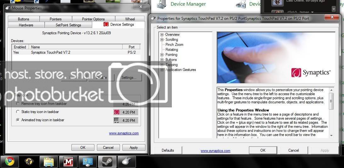Click the Synaptics logo on Device Settings tab
The width and height of the screenshot is (344, 168).
106,24
